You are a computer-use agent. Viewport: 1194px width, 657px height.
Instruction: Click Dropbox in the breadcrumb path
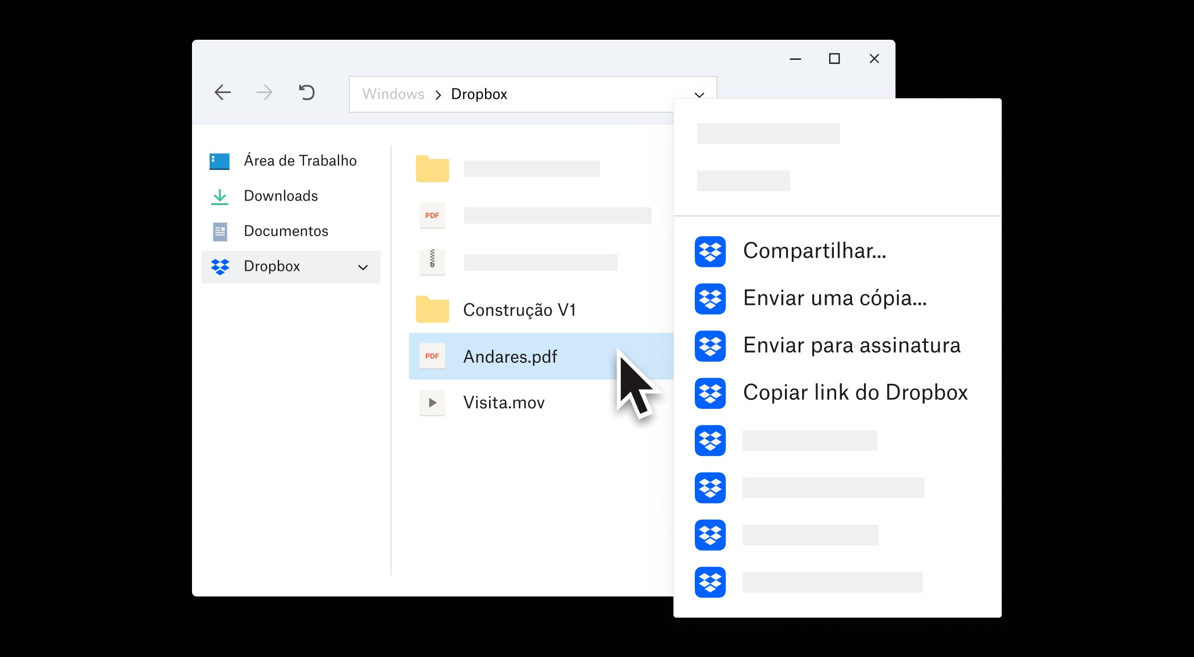479,94
